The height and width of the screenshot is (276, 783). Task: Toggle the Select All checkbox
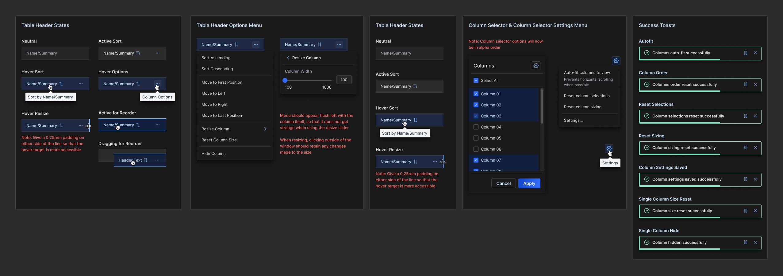pyautogui.click(x=476, y=80)
